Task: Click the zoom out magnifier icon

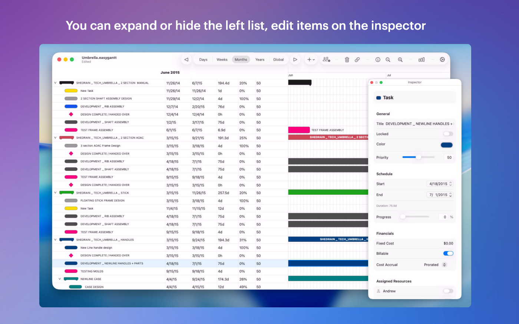Action: [x=388, y=60]
